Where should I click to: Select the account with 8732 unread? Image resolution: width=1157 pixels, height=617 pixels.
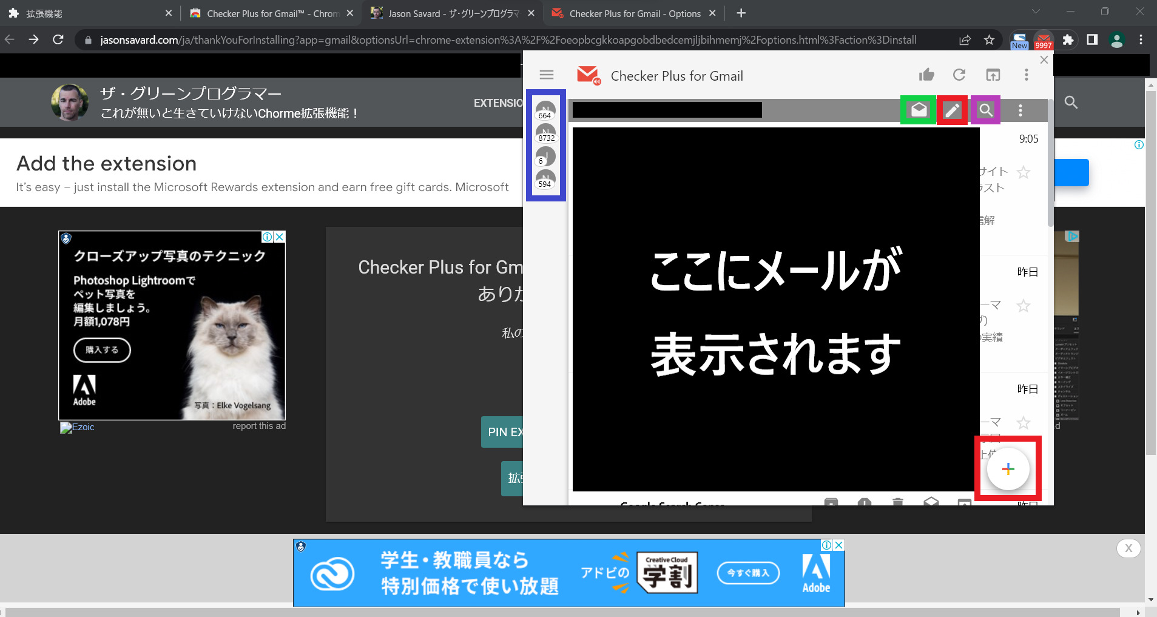545,133
